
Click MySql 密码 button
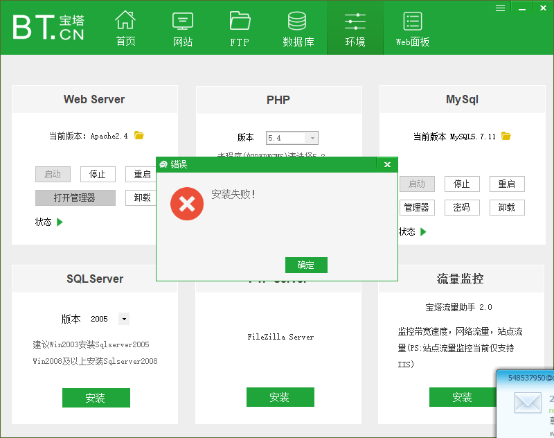pos(462,207)
